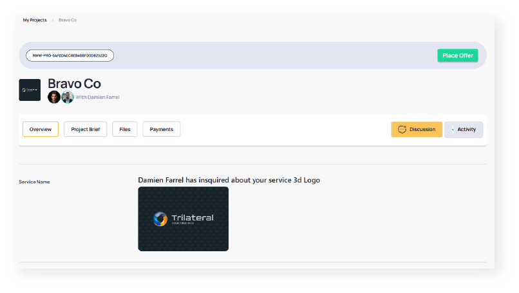The image size is (519, 293).
Task: Navigate to My Projects breadcrumb
Action: [x=35, y=21]
